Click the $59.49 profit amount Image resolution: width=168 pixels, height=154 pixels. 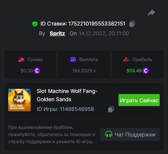click(x=134, y=71)
